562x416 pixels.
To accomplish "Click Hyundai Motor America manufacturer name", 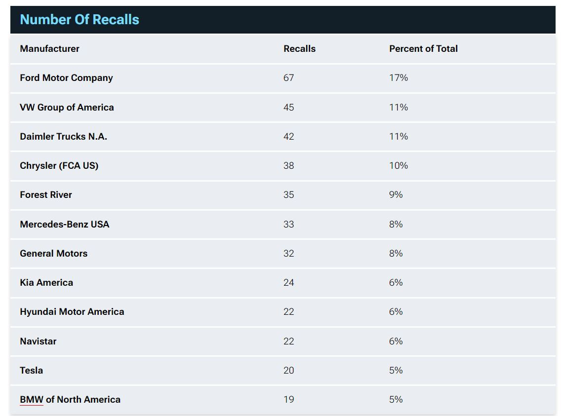I will (x=72, y=312).
